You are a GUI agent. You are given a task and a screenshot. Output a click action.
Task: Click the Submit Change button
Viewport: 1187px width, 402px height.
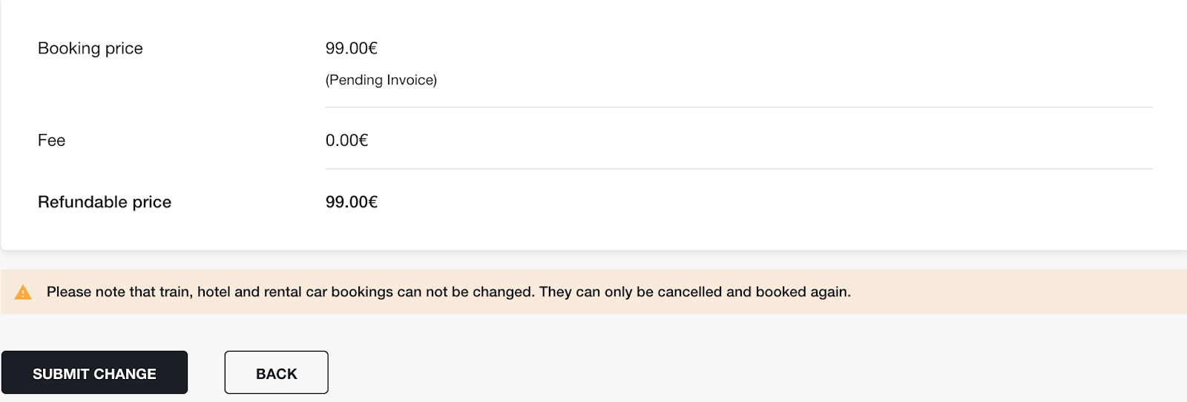94,372
